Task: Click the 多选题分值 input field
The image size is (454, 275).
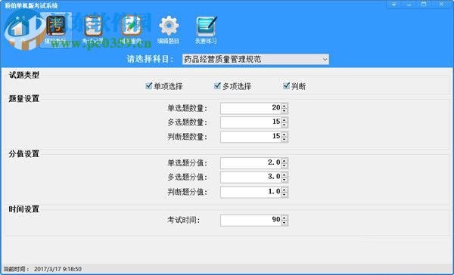Action: coord(250,177)
